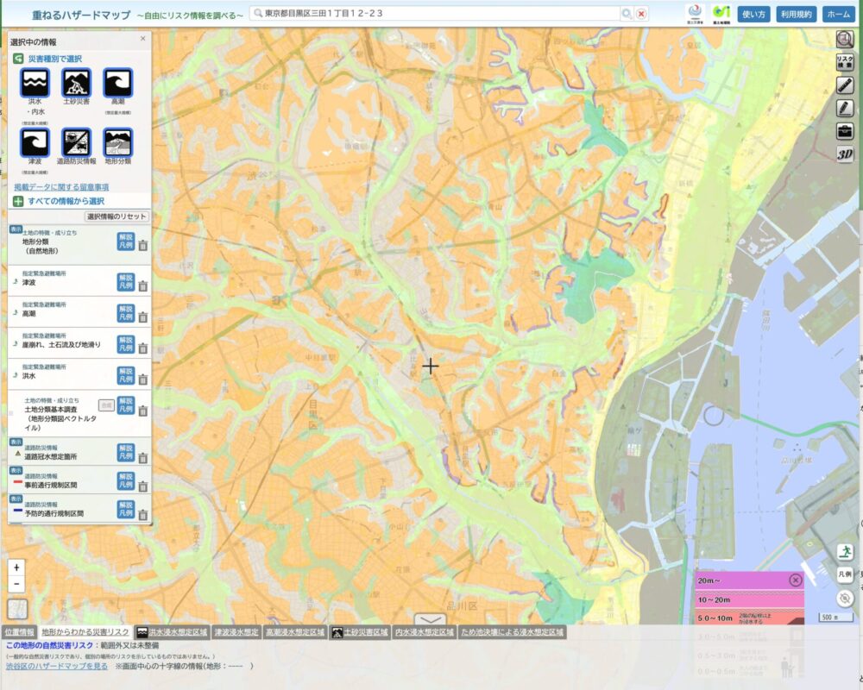Screen dimensions: 863x690
Task: Toggle 表示 on 地形分類 (自然地形) layer
Action: tap(16, 229)
